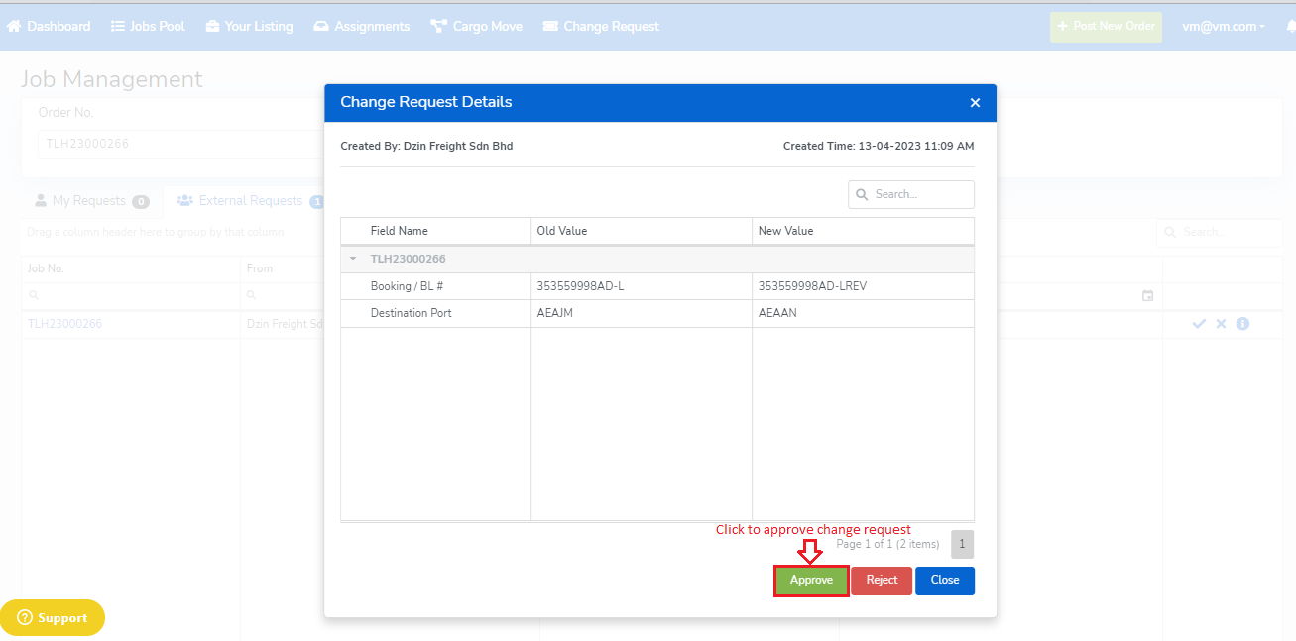
Task: Open the Jobs Pool menu item
Action: point(148,27)
